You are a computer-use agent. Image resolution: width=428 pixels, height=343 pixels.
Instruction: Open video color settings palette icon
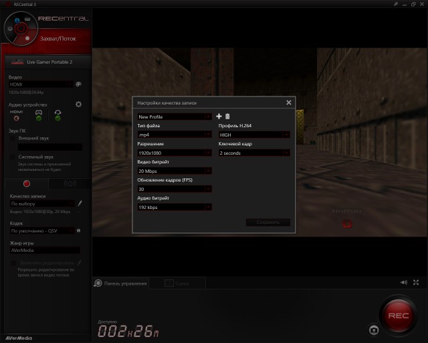click(x=78, y=84)
